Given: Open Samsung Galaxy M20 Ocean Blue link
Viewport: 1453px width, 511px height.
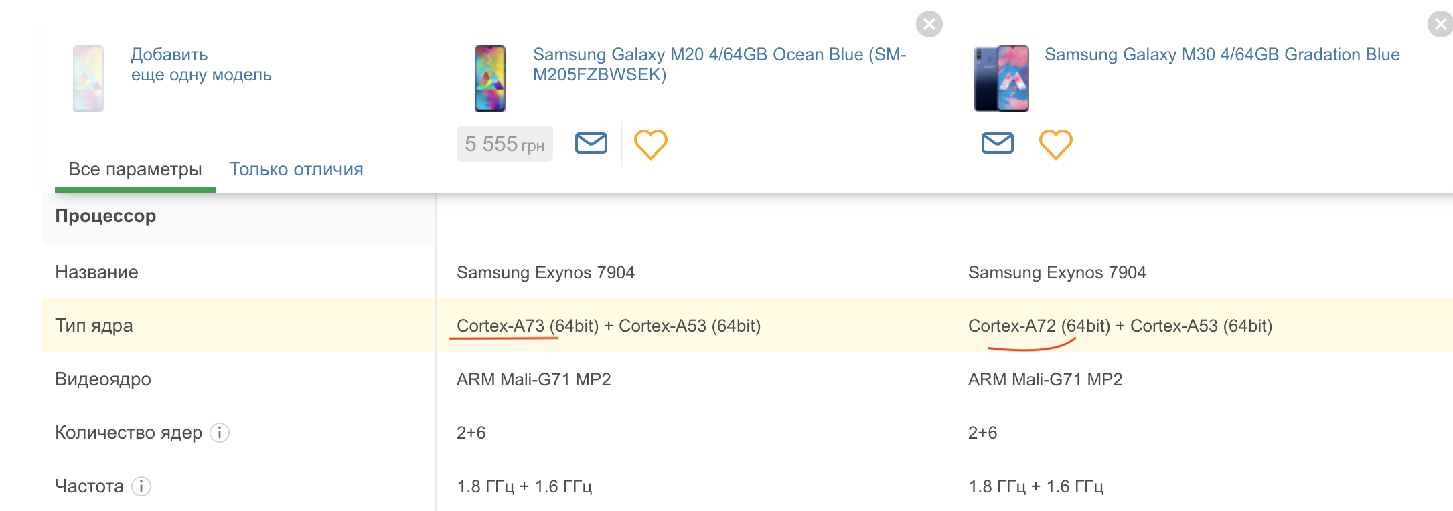Looking at the screenshot, I should click(720, 64).
